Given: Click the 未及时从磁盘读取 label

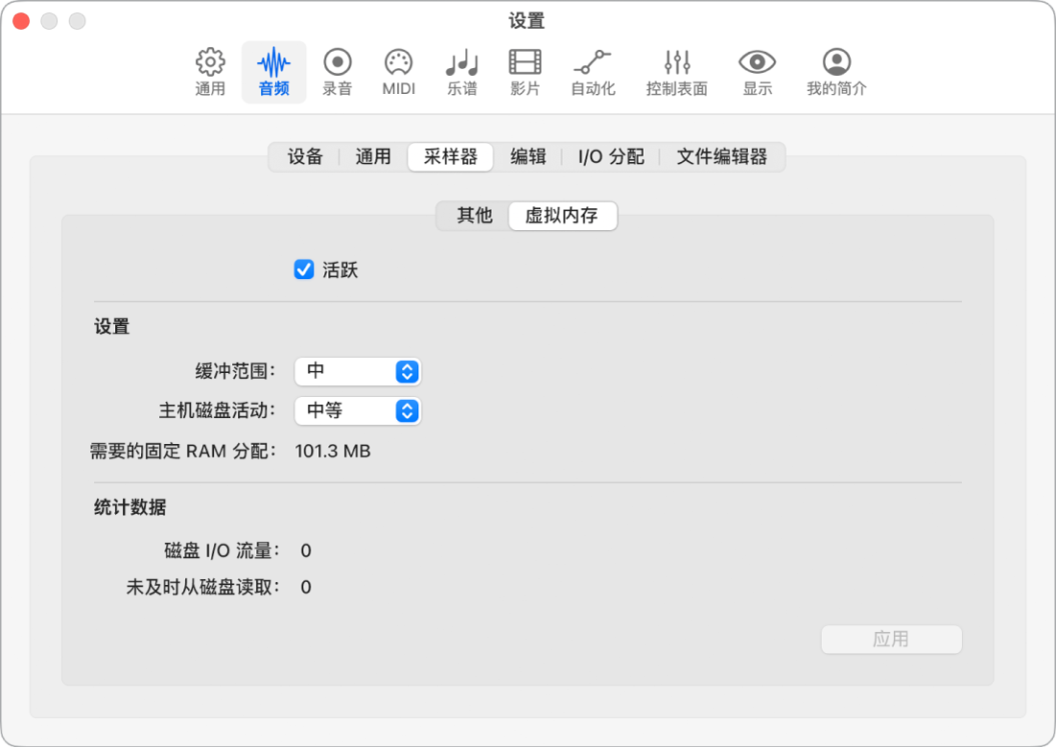Looking at the screenshot, I should point(202,588).
